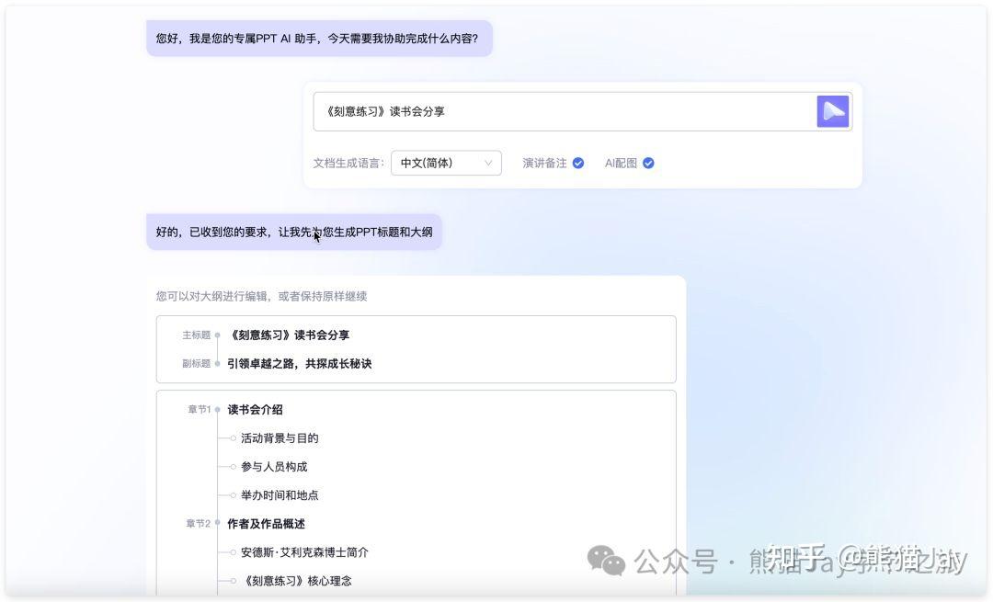The image size is (993, 602).
Task: Click the purple send arrow button
Action: (x=833, y=111)
